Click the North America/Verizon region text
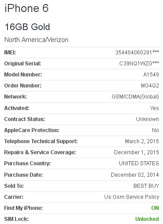The height and width of the screenshot is (224, 163). tap(36, 40)
